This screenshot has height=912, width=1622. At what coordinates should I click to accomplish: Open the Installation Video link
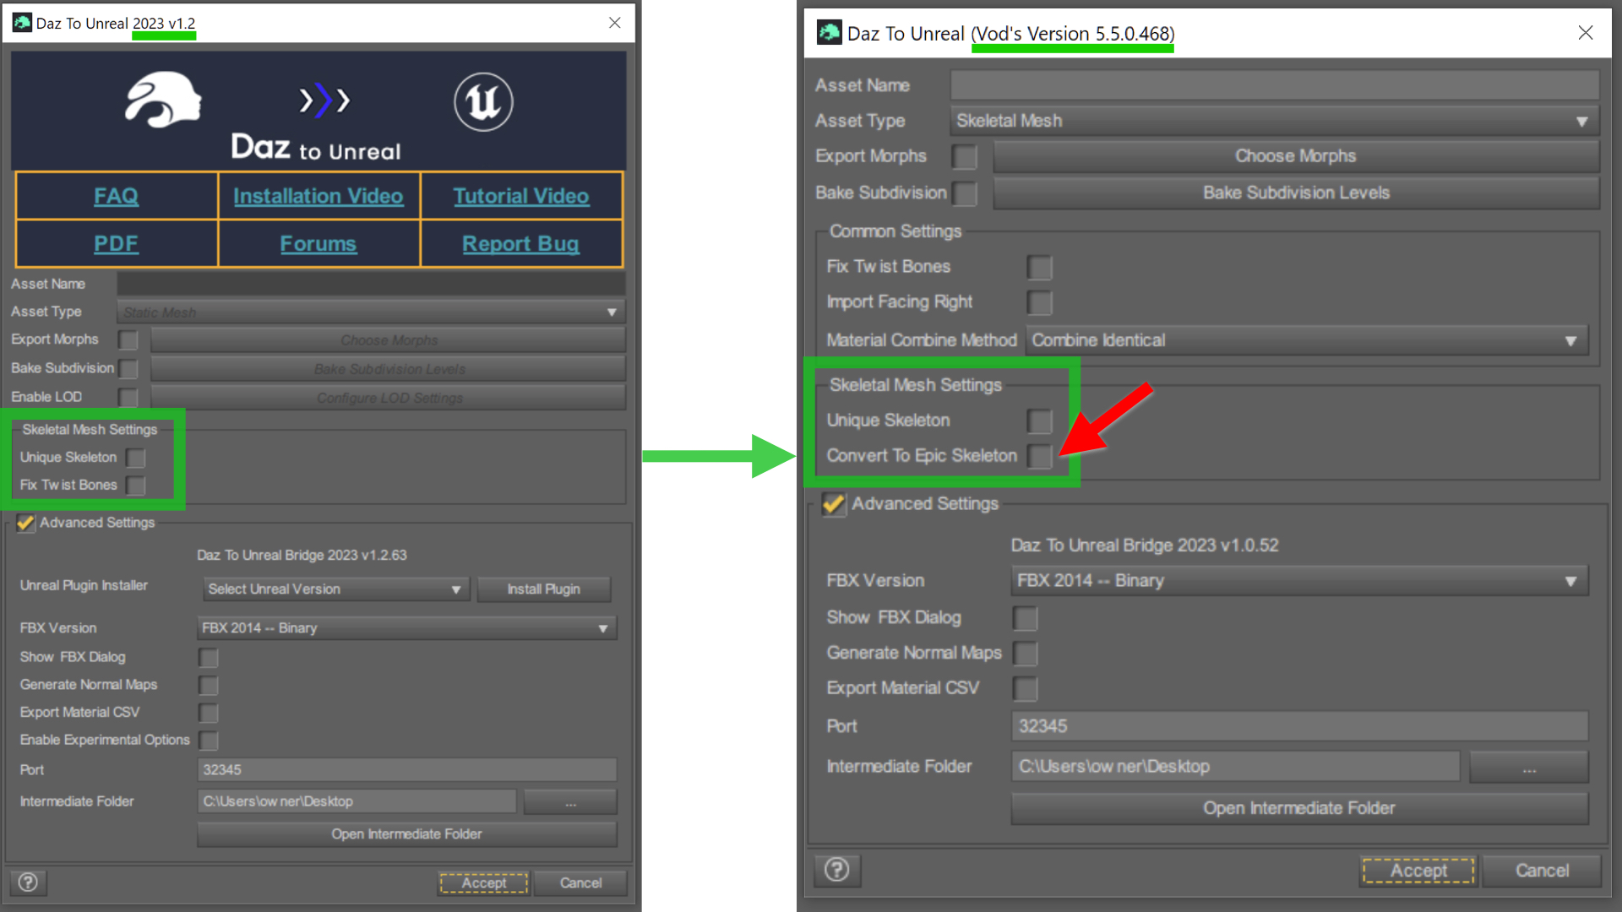[x=318, y=196]
